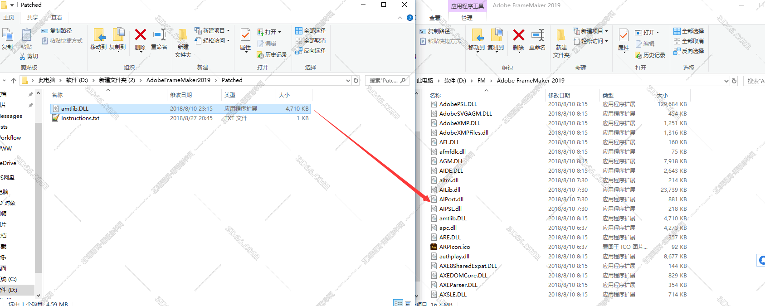
Task: Open View (查看) tab in FrameMaker window
Action: [435, 18]
